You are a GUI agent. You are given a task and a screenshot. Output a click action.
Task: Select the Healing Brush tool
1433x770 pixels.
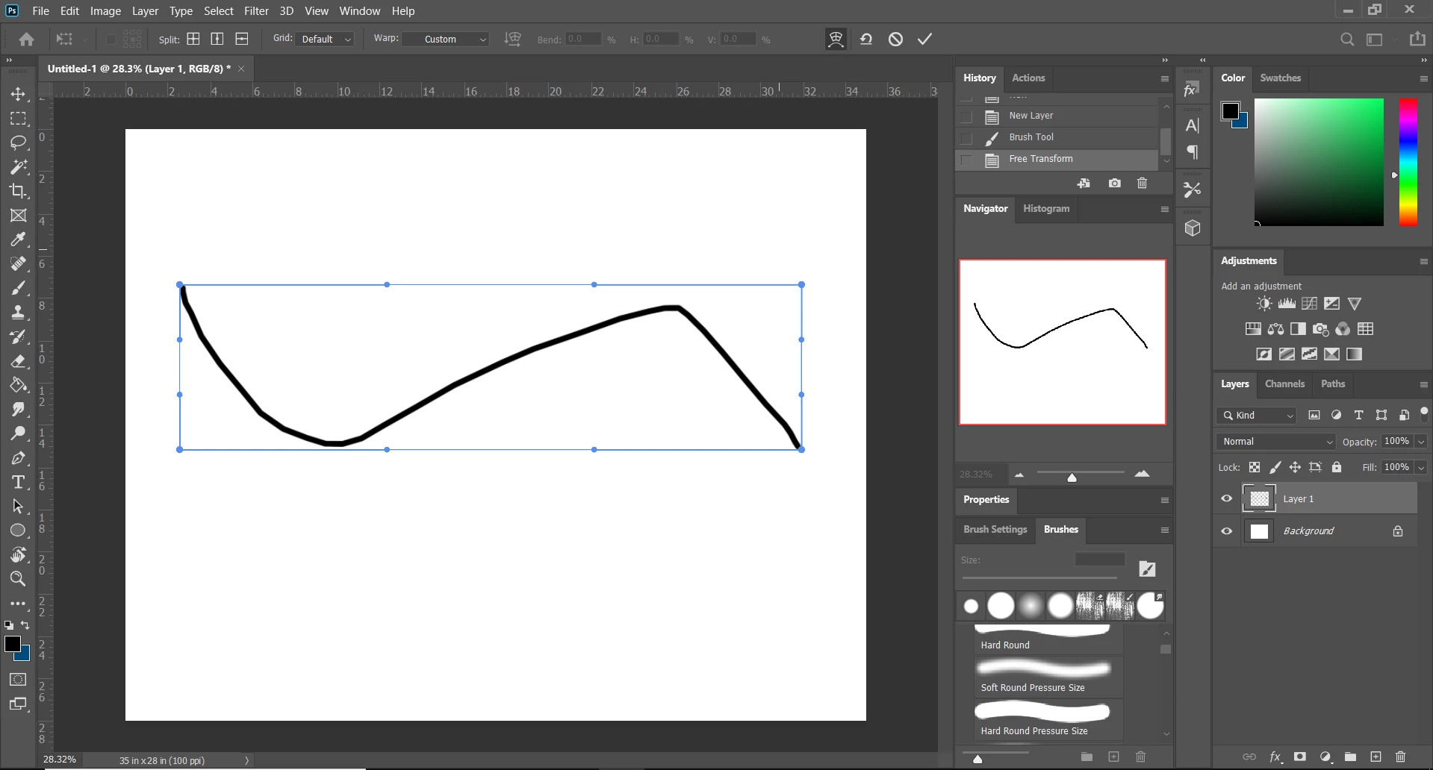tap(18, 264)
